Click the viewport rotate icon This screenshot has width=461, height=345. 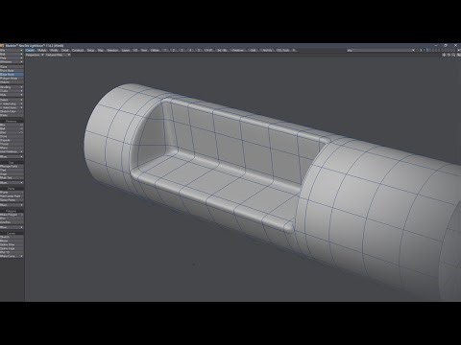(449, 55)
